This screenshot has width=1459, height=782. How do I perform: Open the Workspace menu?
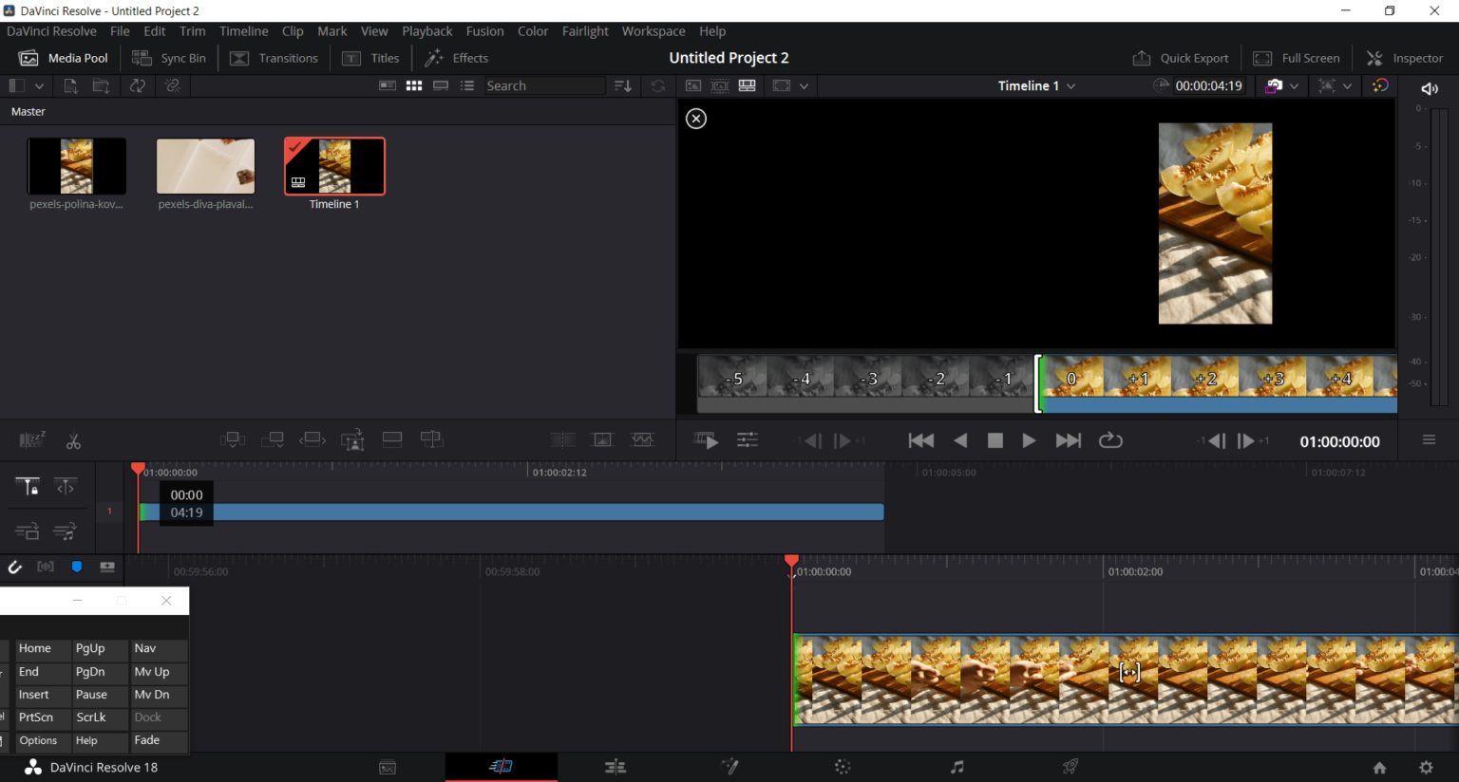(654, 31)
